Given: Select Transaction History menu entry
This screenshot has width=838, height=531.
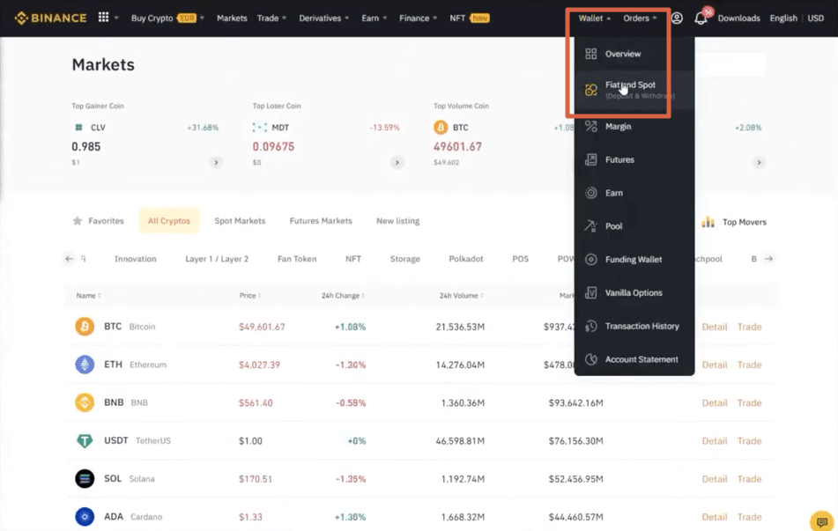Looking at the screenshot, I should coord(634,326).
